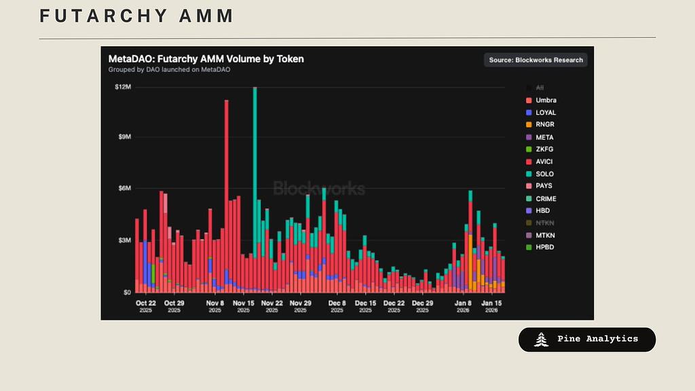The width and height of the screenshot is (695, 391).
Task: Enable the struck-out NTKN legend entry
Action: (x=545, y=223)
